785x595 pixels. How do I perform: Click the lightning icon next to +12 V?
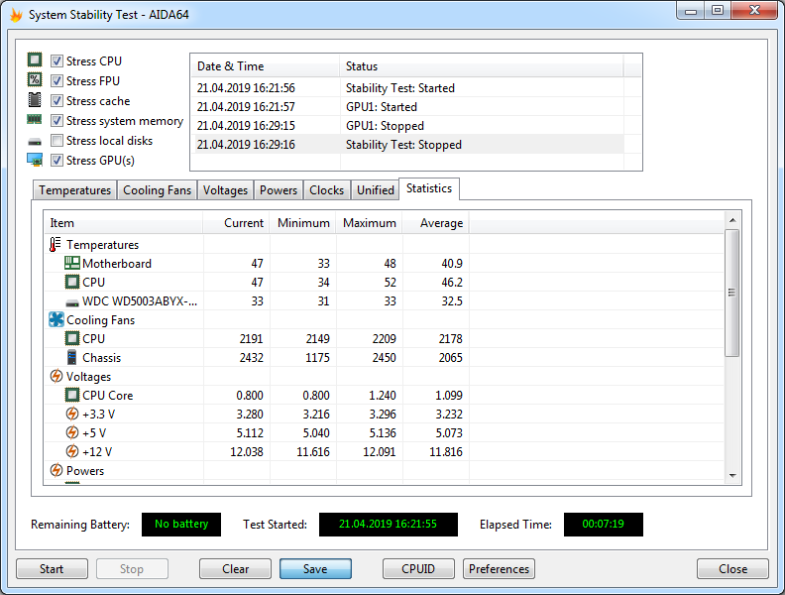pos(72,451)
